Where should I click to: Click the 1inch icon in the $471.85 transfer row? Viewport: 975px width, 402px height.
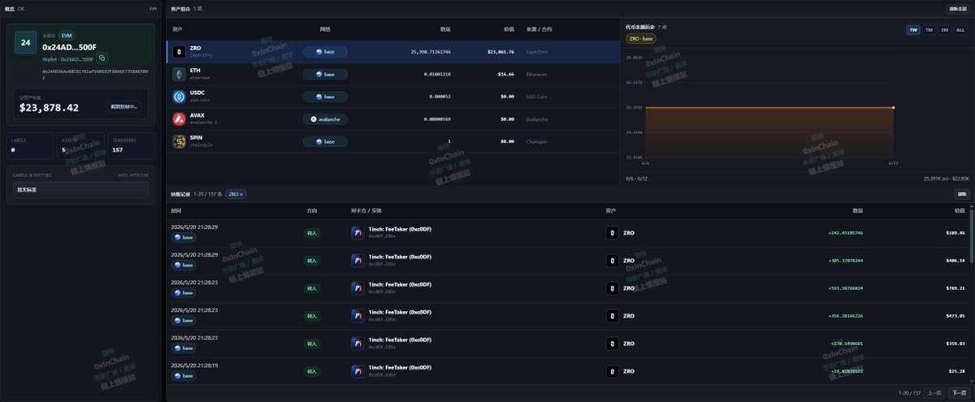357,316
